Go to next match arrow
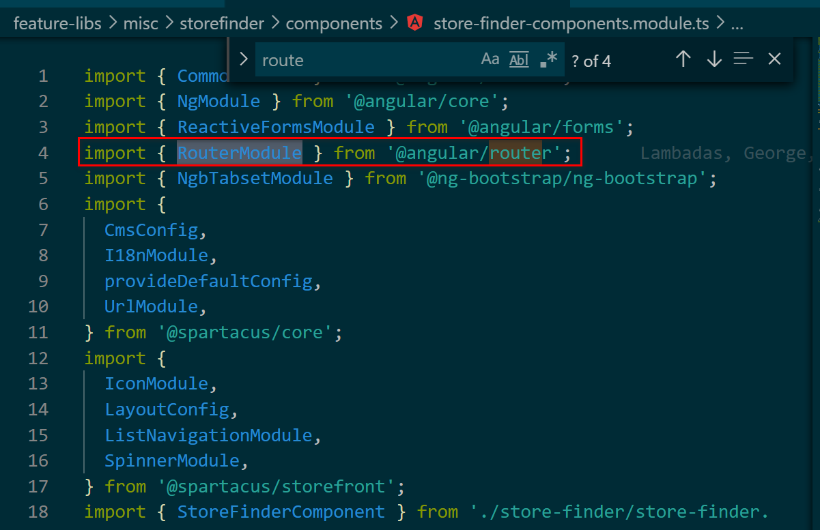820x530 pixels. tap(714, 59)
